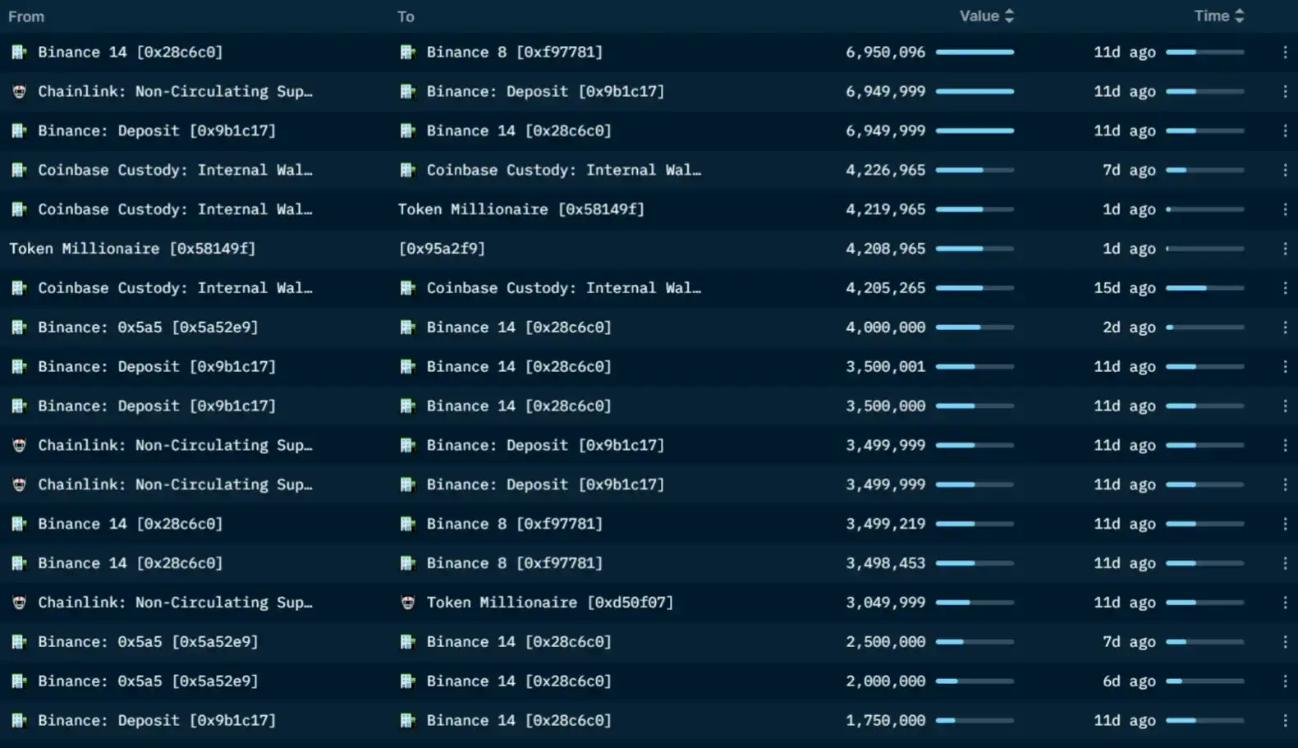The image size is (1298, 748).
Task: Click recipient Binance 14 icon in 4,000,000 row
Action: (x=407, y=328)
